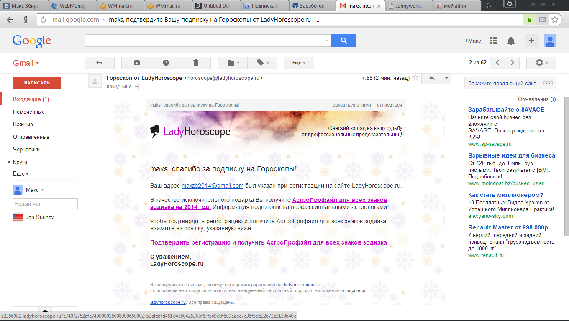
Task: Open Google notifications bell
Action: pyautogui.click(x=511, y=41)
